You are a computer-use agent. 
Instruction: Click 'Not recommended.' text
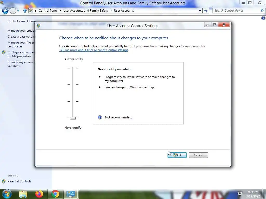pyautogui.click(x=118, y=117)
